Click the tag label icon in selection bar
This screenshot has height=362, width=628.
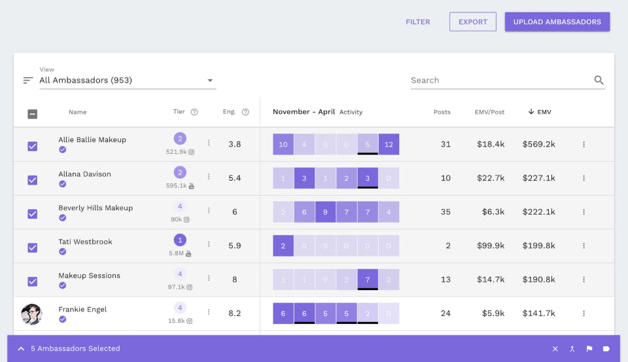click(606, 349)
